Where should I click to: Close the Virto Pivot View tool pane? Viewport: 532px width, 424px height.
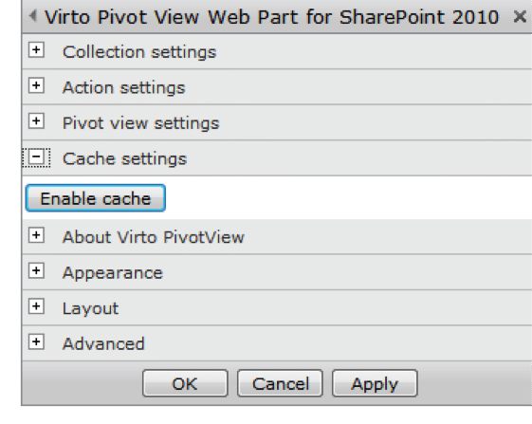(x=520, y=16)
